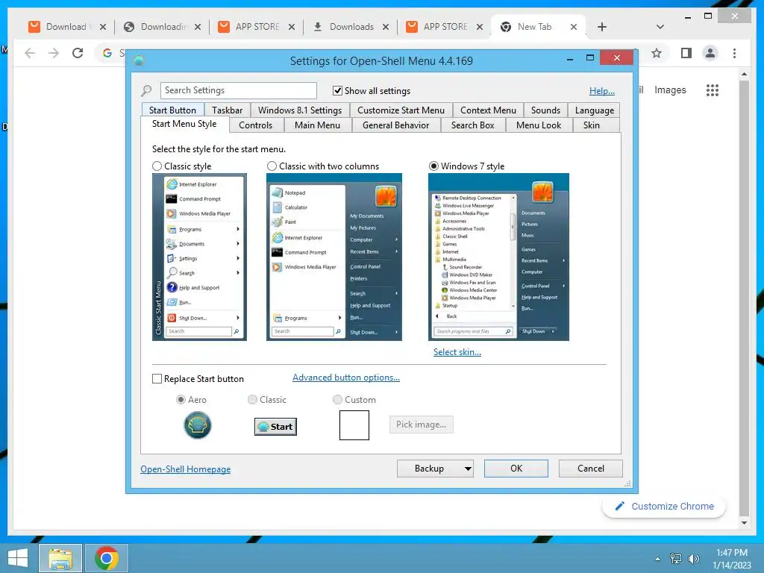Click Cancel button in dialog
Viewport: 764px width, 573px height.
coord(591,469)
